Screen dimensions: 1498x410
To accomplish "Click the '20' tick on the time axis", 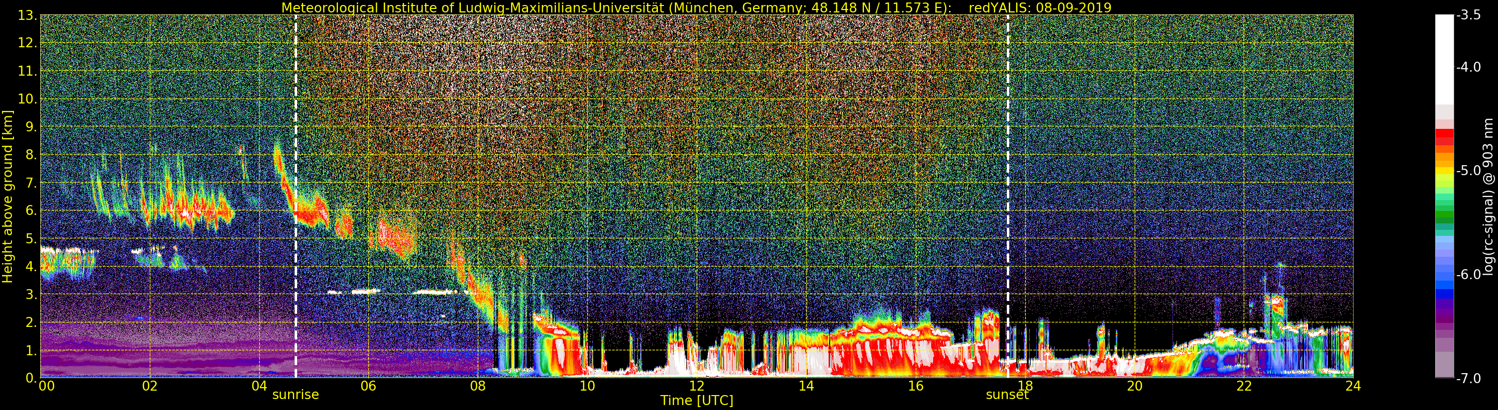I will (1135, 386).
